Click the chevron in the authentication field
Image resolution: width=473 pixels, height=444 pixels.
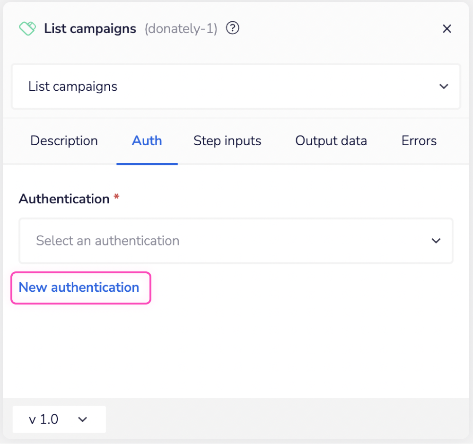coord(436,241)
